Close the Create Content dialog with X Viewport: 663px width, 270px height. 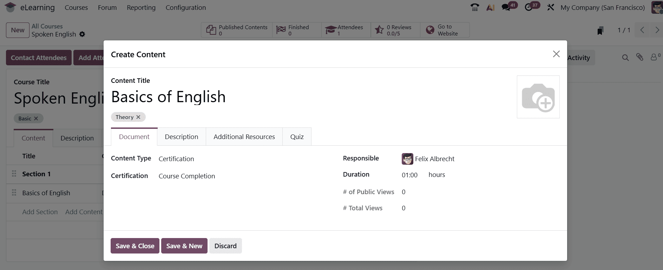pyautogui.click(x=556, y=54)
